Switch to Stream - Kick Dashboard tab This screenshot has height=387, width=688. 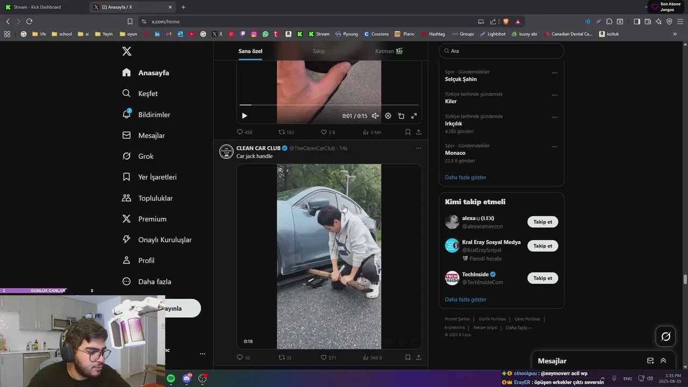point(44,7)
